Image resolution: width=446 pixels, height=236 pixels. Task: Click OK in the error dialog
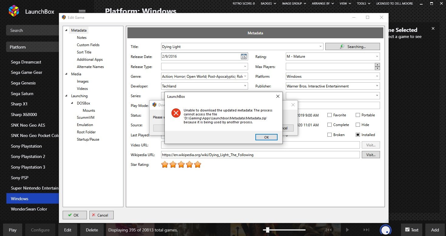(266, 137)
